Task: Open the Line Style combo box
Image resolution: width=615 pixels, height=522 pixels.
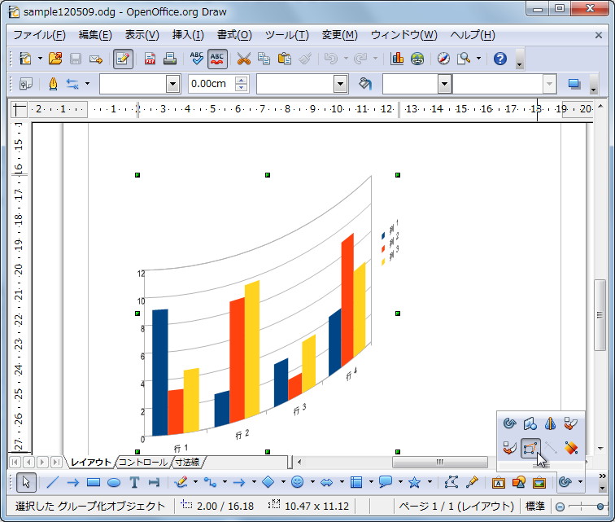Action: (140, 84)
